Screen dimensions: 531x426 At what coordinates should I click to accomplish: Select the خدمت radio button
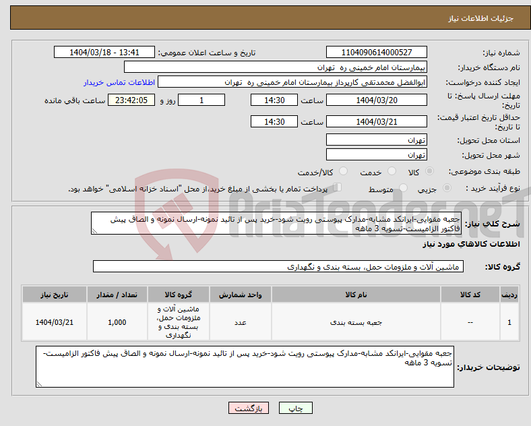tap(392, 171)
